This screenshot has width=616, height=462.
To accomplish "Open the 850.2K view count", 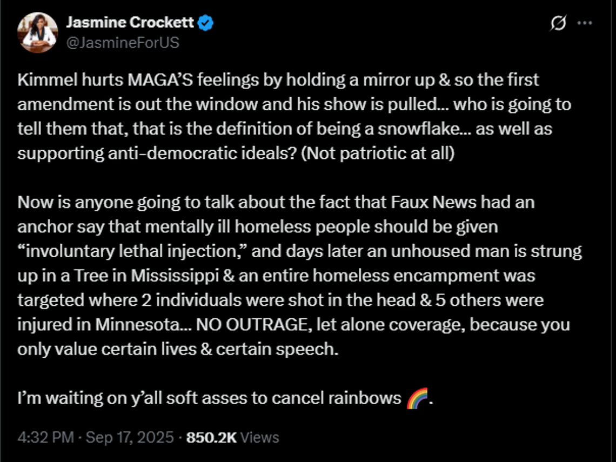I will 211,437.
